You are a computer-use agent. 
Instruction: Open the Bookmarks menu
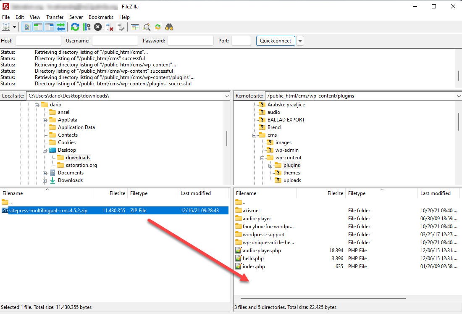click(x=101, y=17)
